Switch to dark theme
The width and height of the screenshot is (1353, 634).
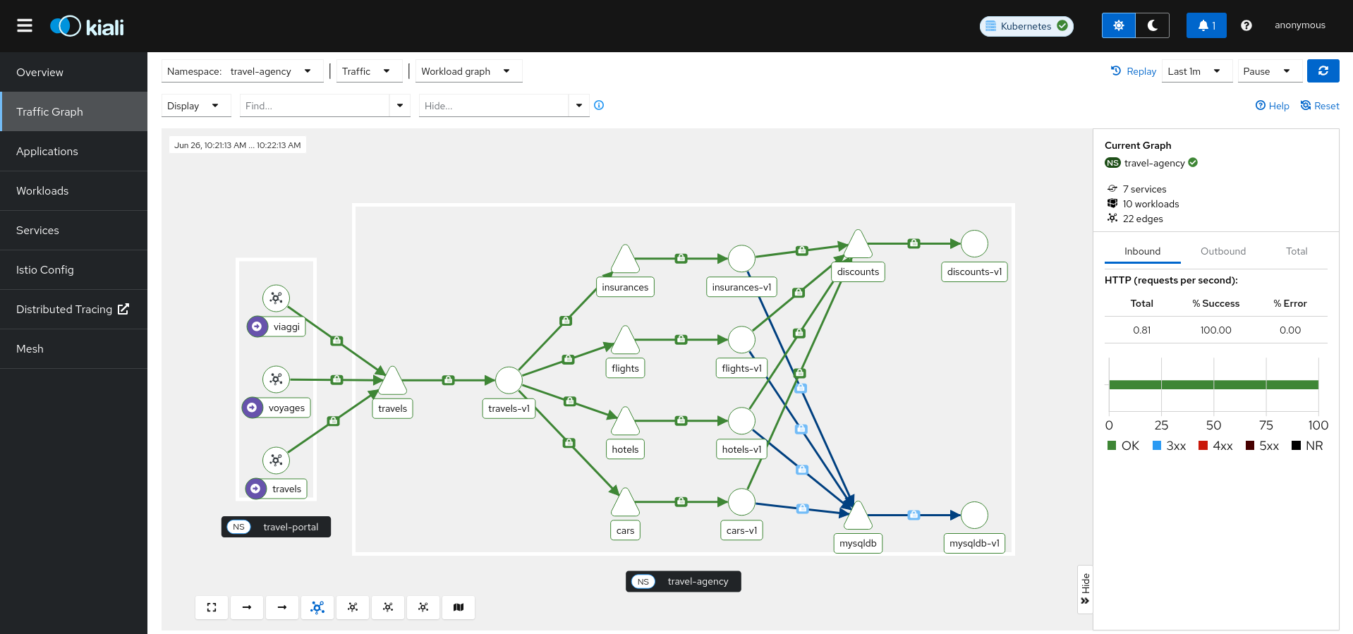1152,25
